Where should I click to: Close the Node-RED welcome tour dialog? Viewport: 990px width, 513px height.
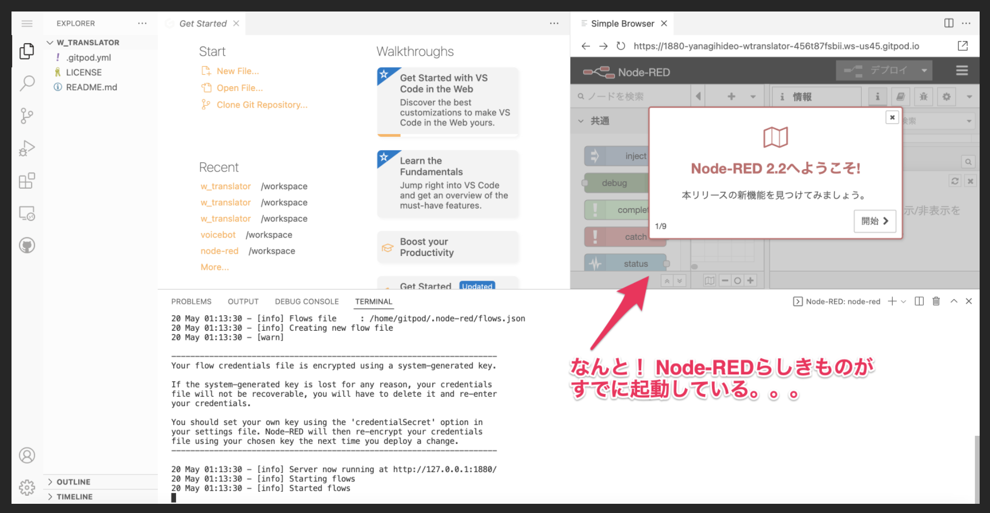(x=892, y=117)
